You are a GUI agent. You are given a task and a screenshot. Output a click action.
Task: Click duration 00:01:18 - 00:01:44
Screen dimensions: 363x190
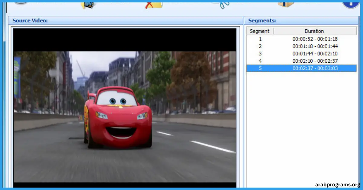click(315, 46)
